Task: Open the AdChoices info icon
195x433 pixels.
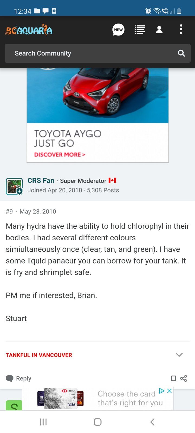Action: pos(162,391)
